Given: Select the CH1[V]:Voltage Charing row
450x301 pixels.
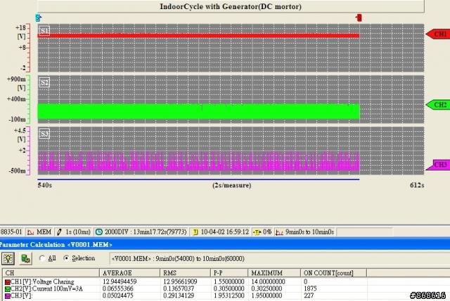Looking at the screenshot, I should (225, 282).
